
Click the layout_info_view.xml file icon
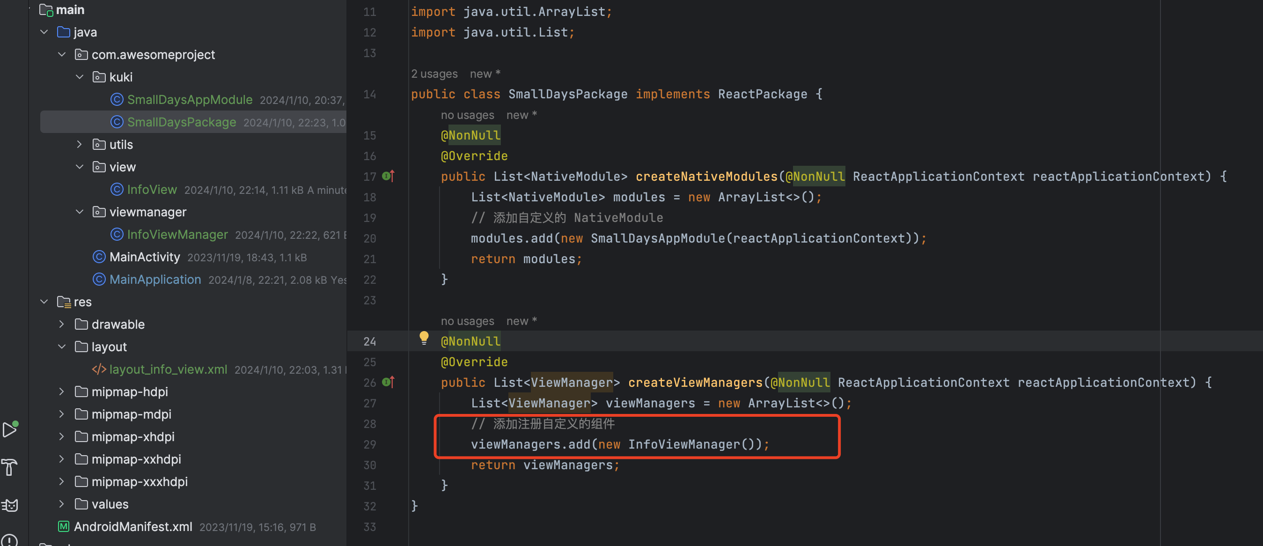click(99, 369)
